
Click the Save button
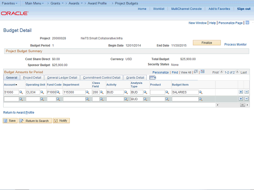pyautogui.click(x=10, y=121)
